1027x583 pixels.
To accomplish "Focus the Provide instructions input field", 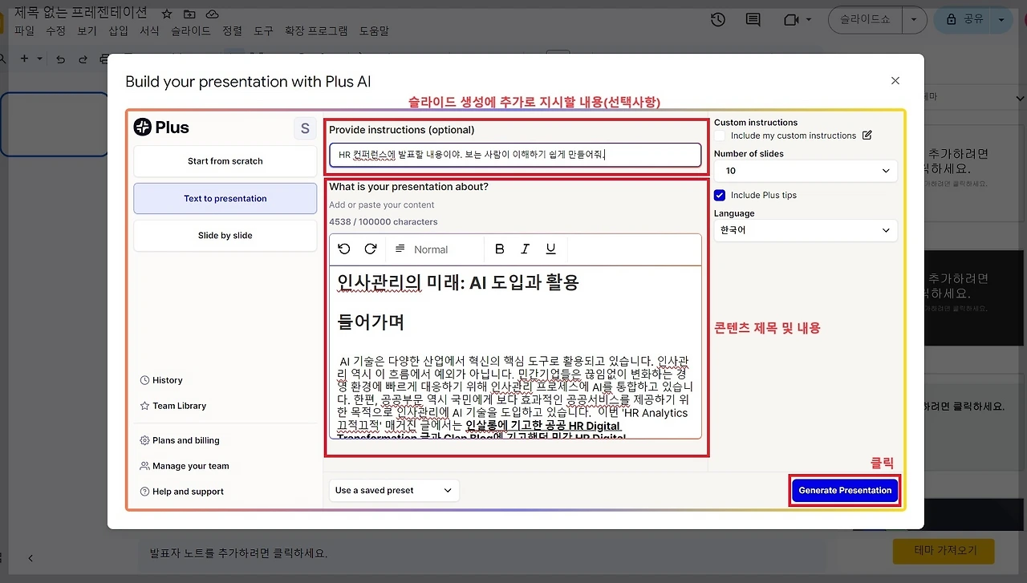I will click(x=515, y=155).
